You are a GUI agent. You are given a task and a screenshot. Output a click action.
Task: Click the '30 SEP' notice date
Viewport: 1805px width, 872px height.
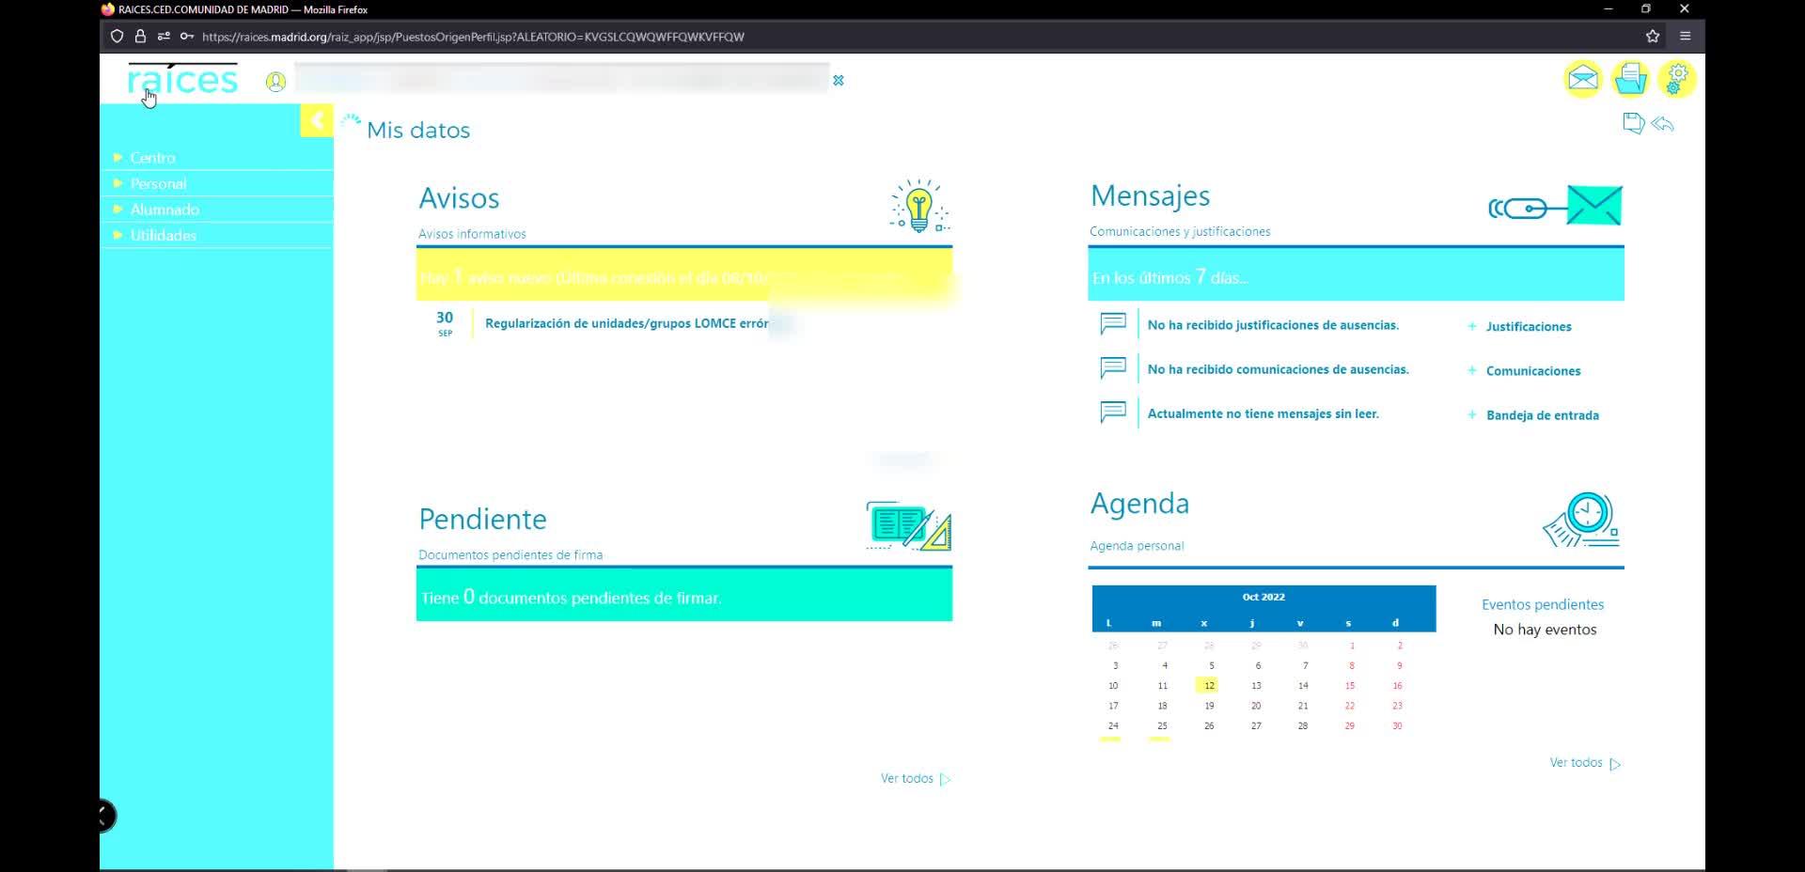point(445,323)
